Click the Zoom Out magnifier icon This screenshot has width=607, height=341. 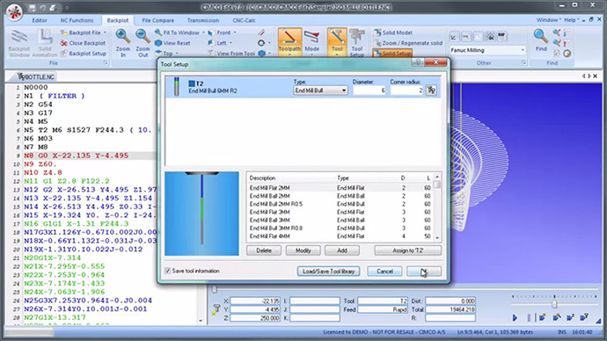pos(143,37)
